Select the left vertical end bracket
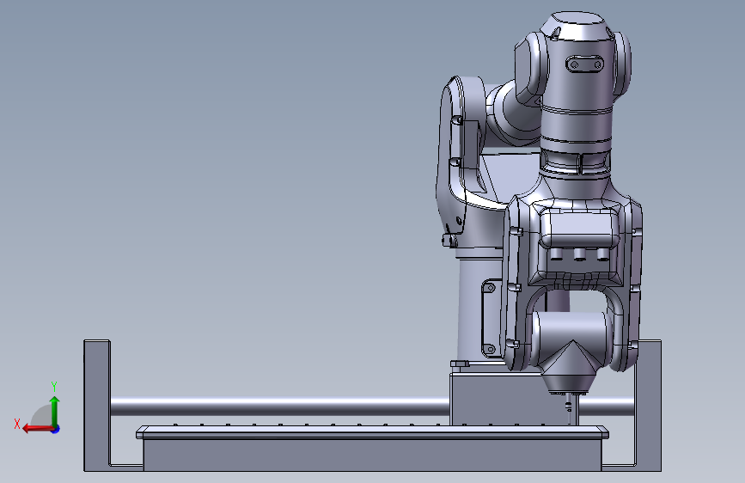Image resolution: width=745 pixels, height=483 pixels. pos(97,405)
